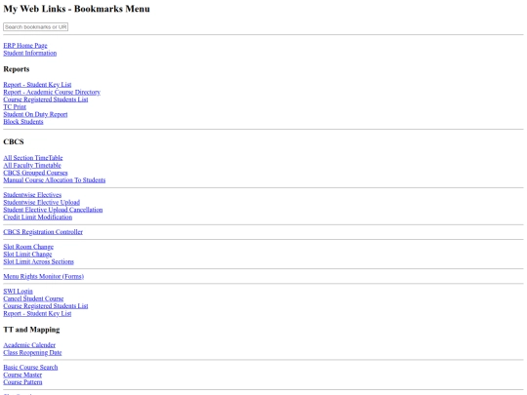Open the Studentwise Electives link
This screenshot has width=527, height=395.
pyautogui.click(x=32, y=195)
